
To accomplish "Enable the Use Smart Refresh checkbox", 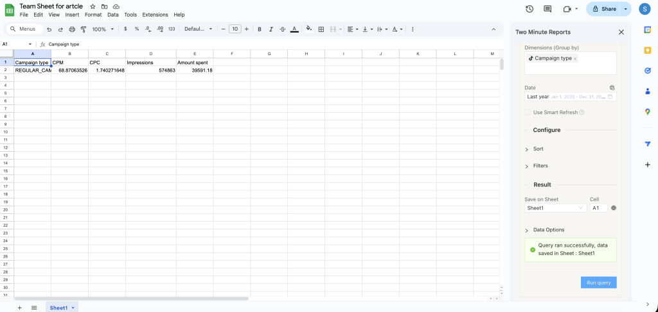I will pyautogui.click(x=528, y=112).
